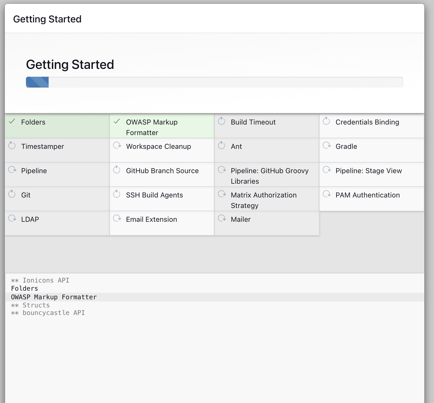Screen dimensions: 434x403
Task: Select the Credentials Binding plugin label
Action: [367, 122]
